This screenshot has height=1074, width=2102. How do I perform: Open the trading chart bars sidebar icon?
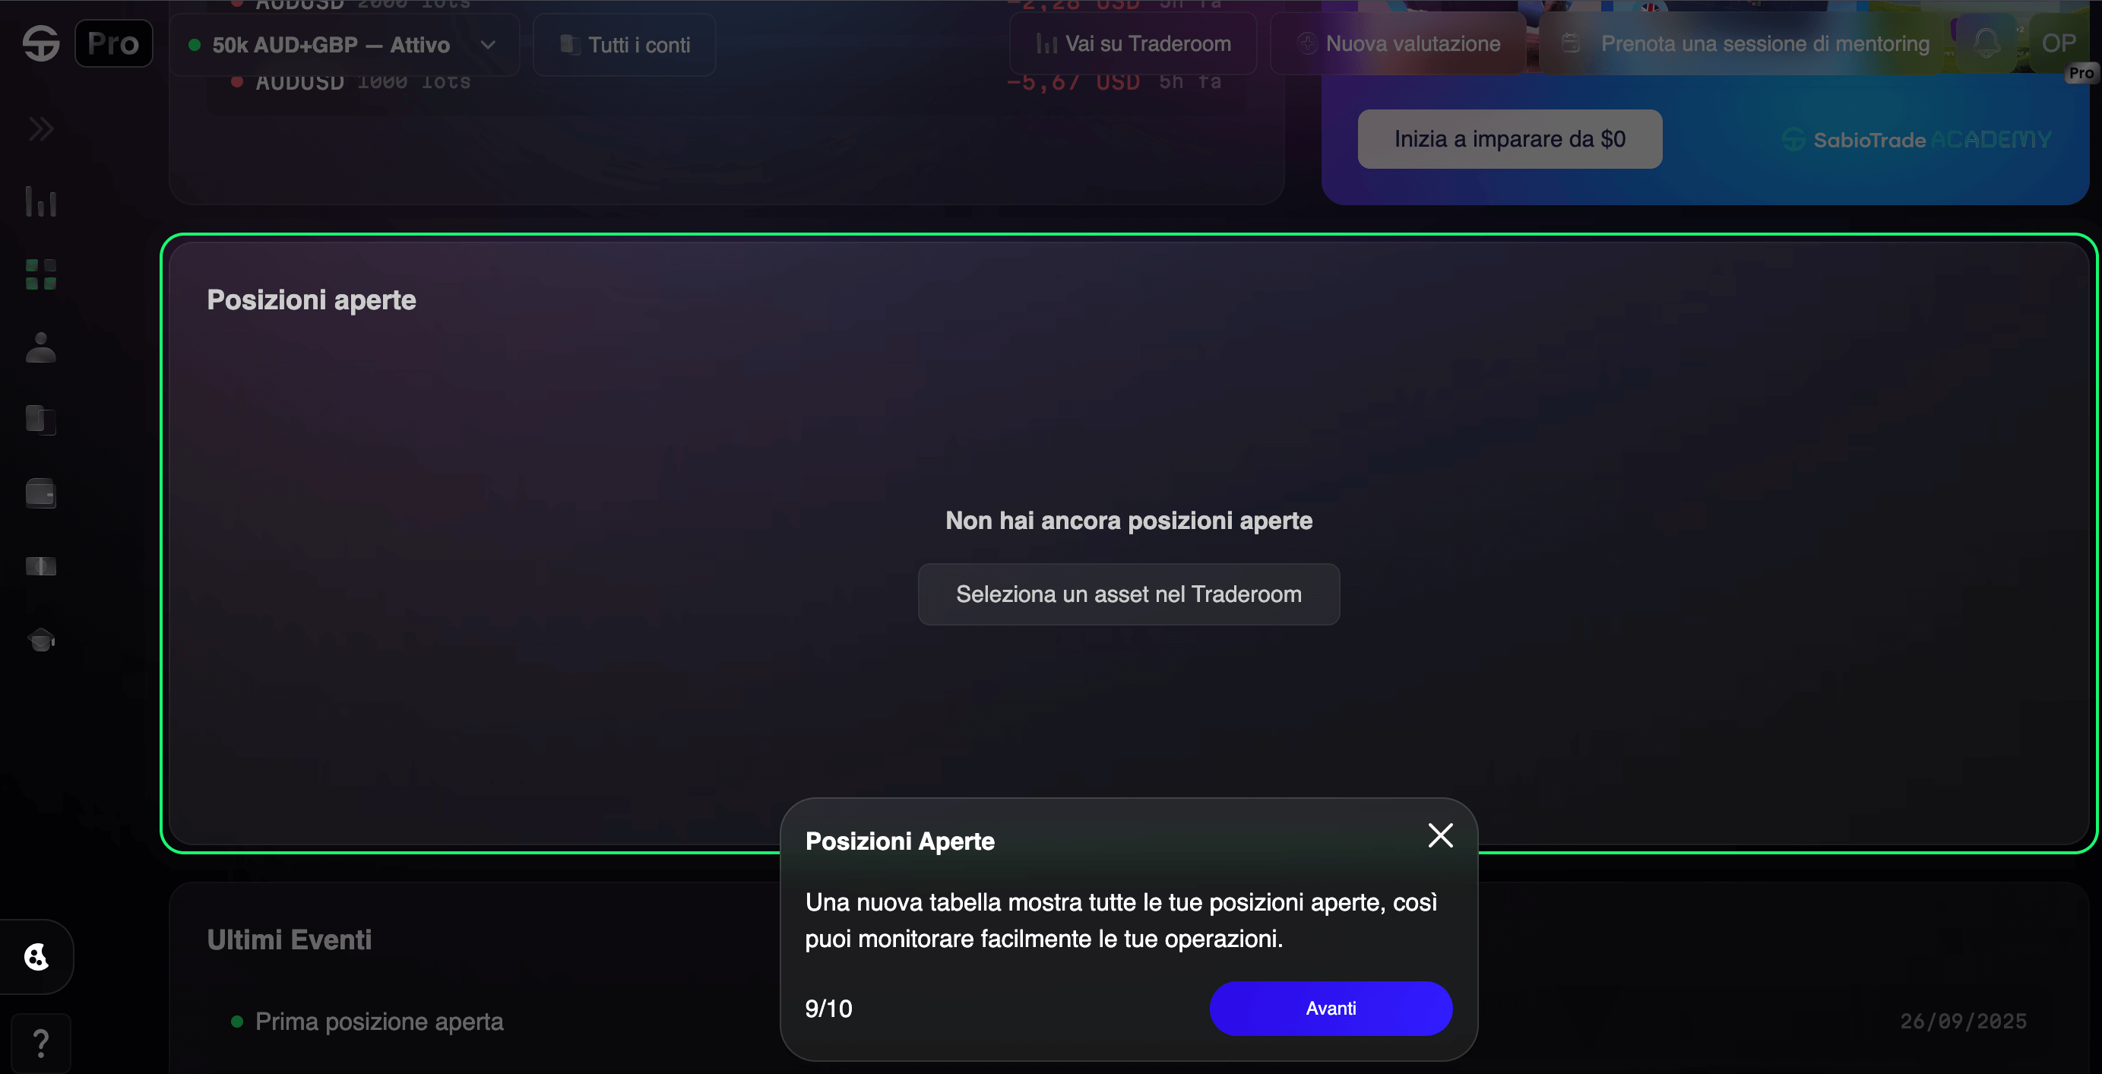click(41, 201)
